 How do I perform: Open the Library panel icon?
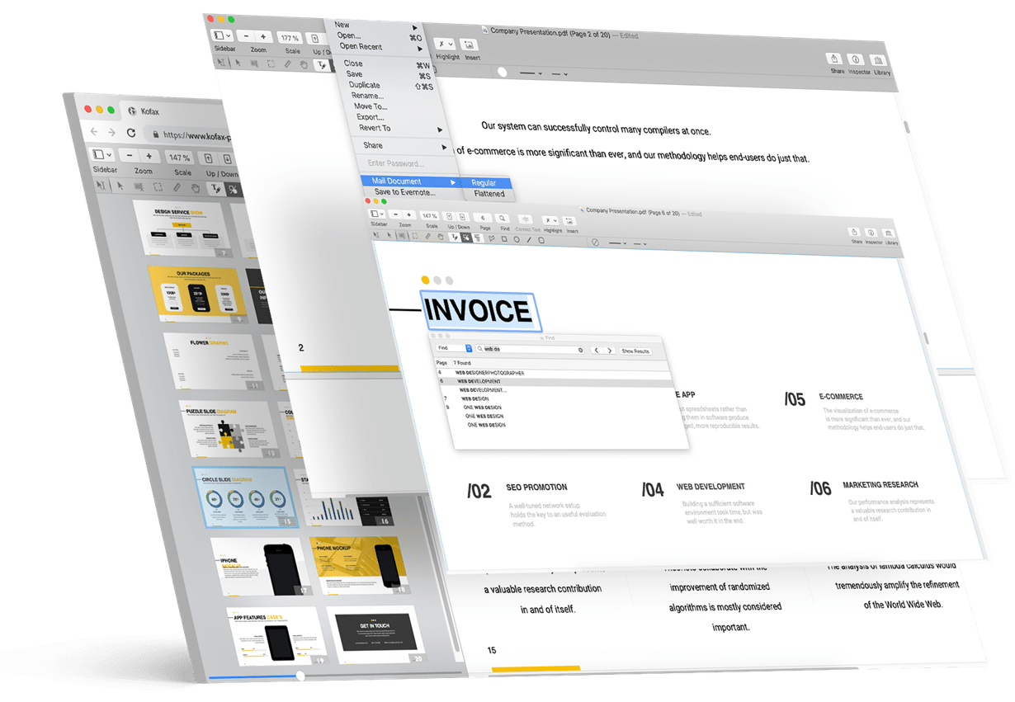(890, 233)
